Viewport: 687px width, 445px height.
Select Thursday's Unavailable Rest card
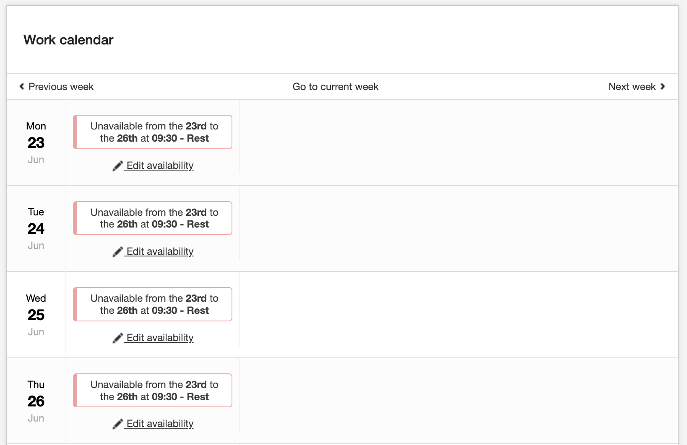(x=153, y=391)
